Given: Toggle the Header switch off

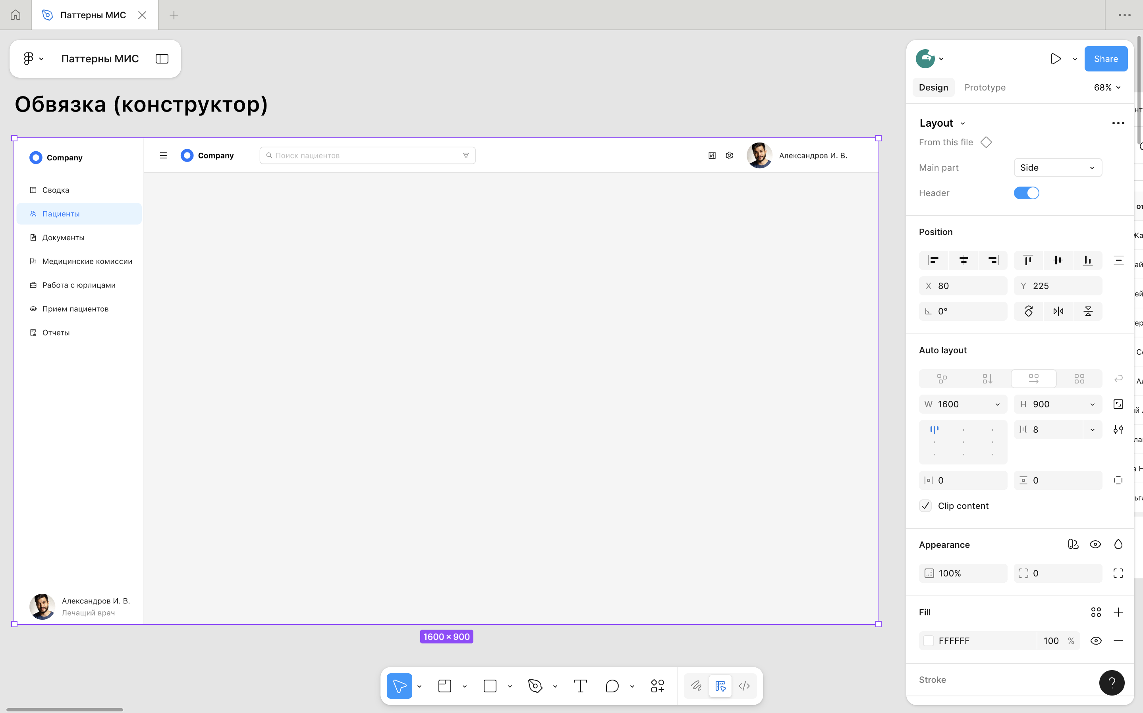Looking at the screenshot, I should [1026, 193].
